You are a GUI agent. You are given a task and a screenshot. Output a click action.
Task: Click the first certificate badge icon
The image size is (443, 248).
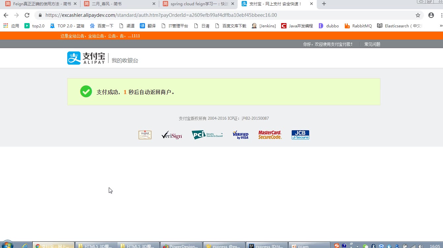coord(145,135)
